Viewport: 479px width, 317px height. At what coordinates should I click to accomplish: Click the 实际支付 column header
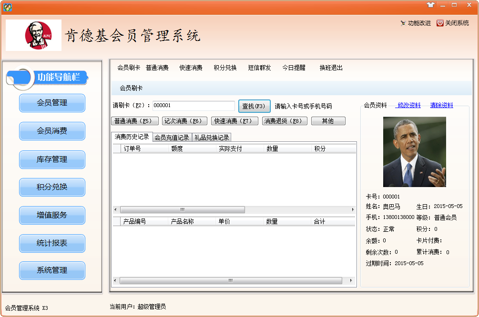(240, 149)
